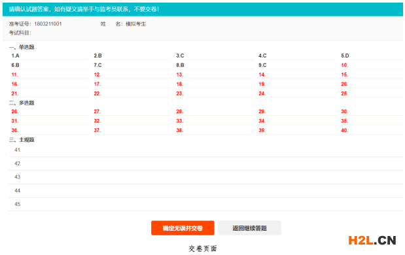This screenshot has height=255, width=405.
Task: Select answered question 9.C
Action: (262, 65)
